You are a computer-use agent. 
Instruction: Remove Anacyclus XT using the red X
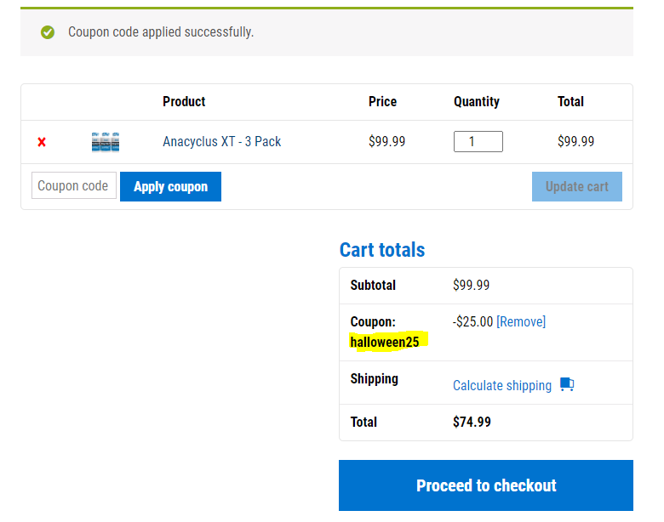point(42,142)
